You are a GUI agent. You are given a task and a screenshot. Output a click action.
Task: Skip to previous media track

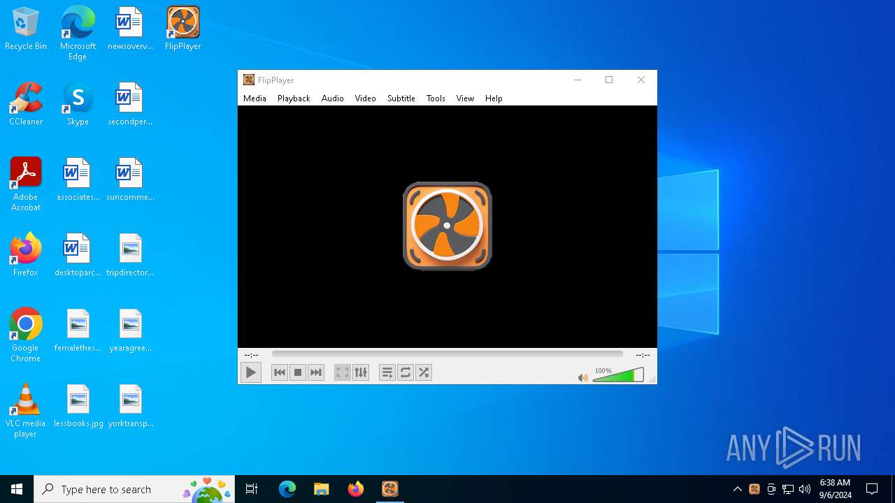(280, 372)
